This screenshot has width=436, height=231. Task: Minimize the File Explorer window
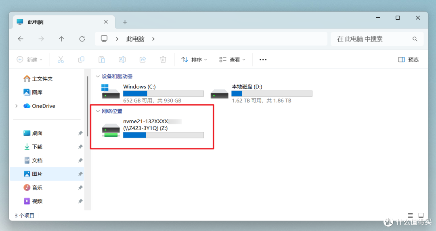[x=378, y=17]
